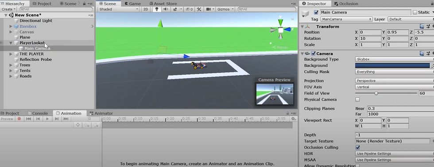Go to first animation keyframe
This screenshot has width=434, height=167.
[28, 119]
